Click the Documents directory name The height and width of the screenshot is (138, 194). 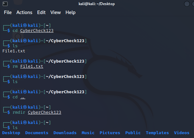pos(37,133)
